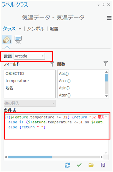Export the expression with the floppy disk icon
113x172 pixels.
click(103, 165)
